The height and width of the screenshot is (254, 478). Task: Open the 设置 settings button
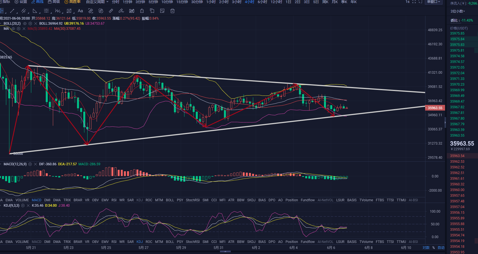(21, 2)
